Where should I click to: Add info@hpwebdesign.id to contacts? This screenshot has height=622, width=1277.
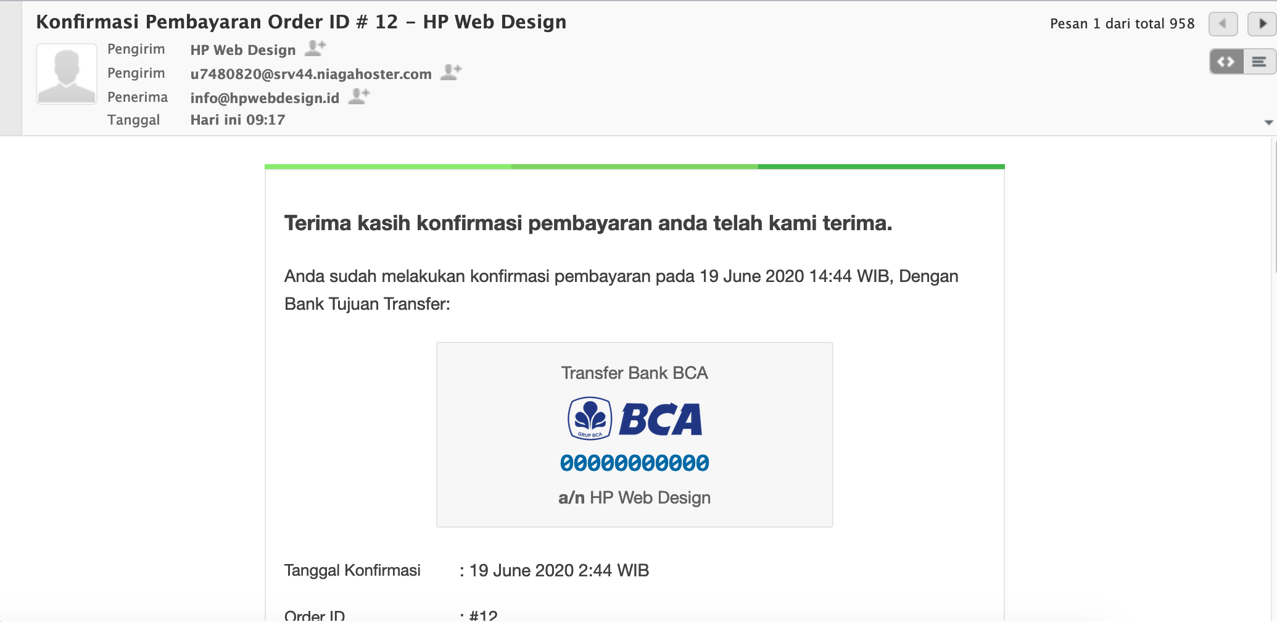coord(359,96)
